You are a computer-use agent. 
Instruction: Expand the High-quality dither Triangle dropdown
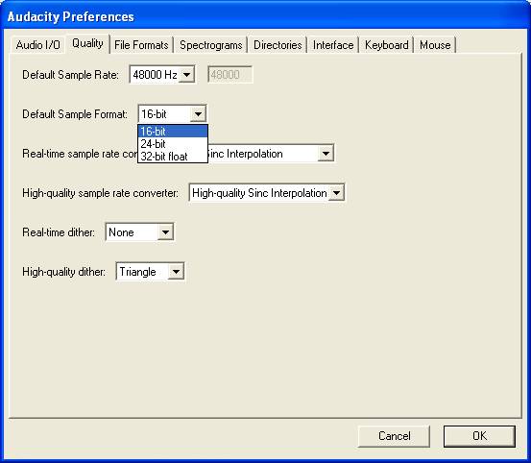(x=150, y=272)
